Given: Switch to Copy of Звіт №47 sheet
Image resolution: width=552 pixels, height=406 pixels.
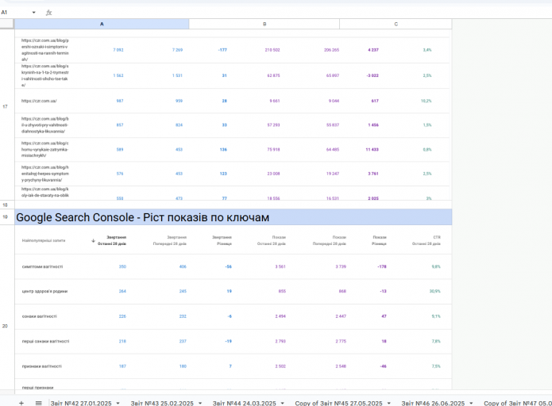Looking at the screenshot, I should coord(518,403).
